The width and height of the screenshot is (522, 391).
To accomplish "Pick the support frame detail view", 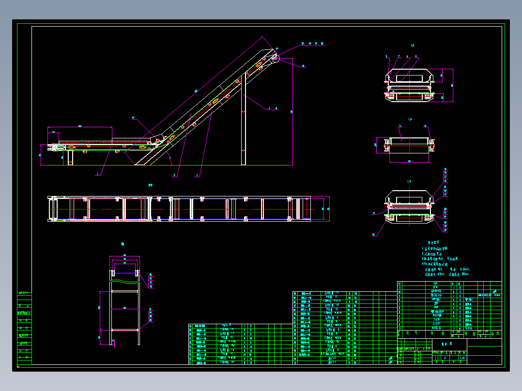I will coord(126,300).
